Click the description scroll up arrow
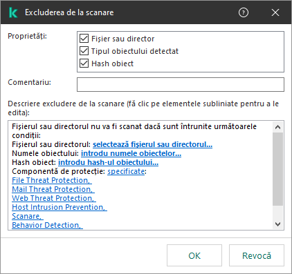Image resolution: width=292 pixels, height=274 pixels. tap(278, 127)
